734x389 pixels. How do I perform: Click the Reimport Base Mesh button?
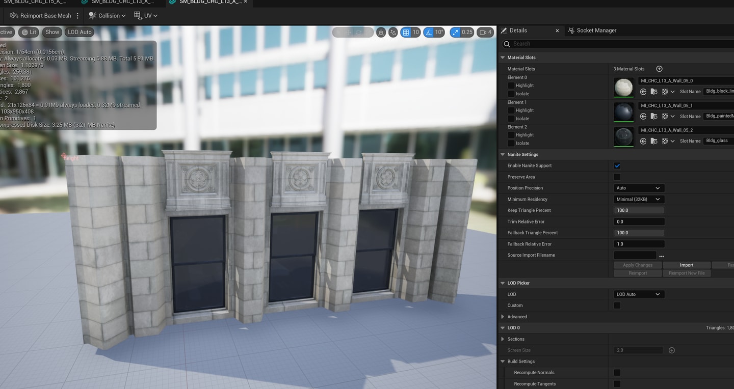[41, 16]
